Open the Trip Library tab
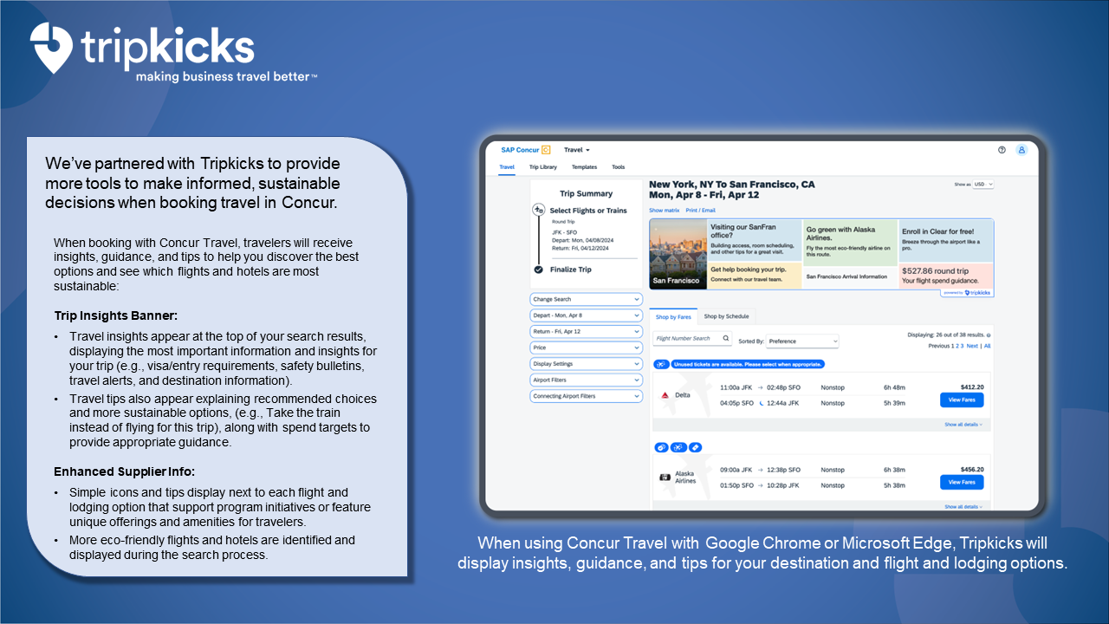1109x624 pixels. click(x=543, y=166)
